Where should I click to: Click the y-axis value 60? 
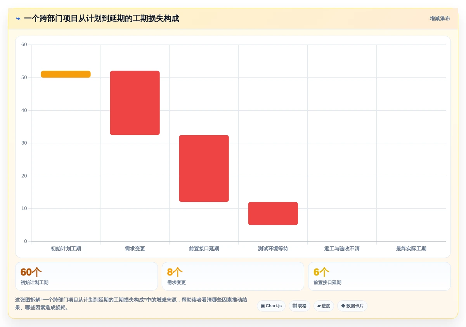(x=24, y=45)
